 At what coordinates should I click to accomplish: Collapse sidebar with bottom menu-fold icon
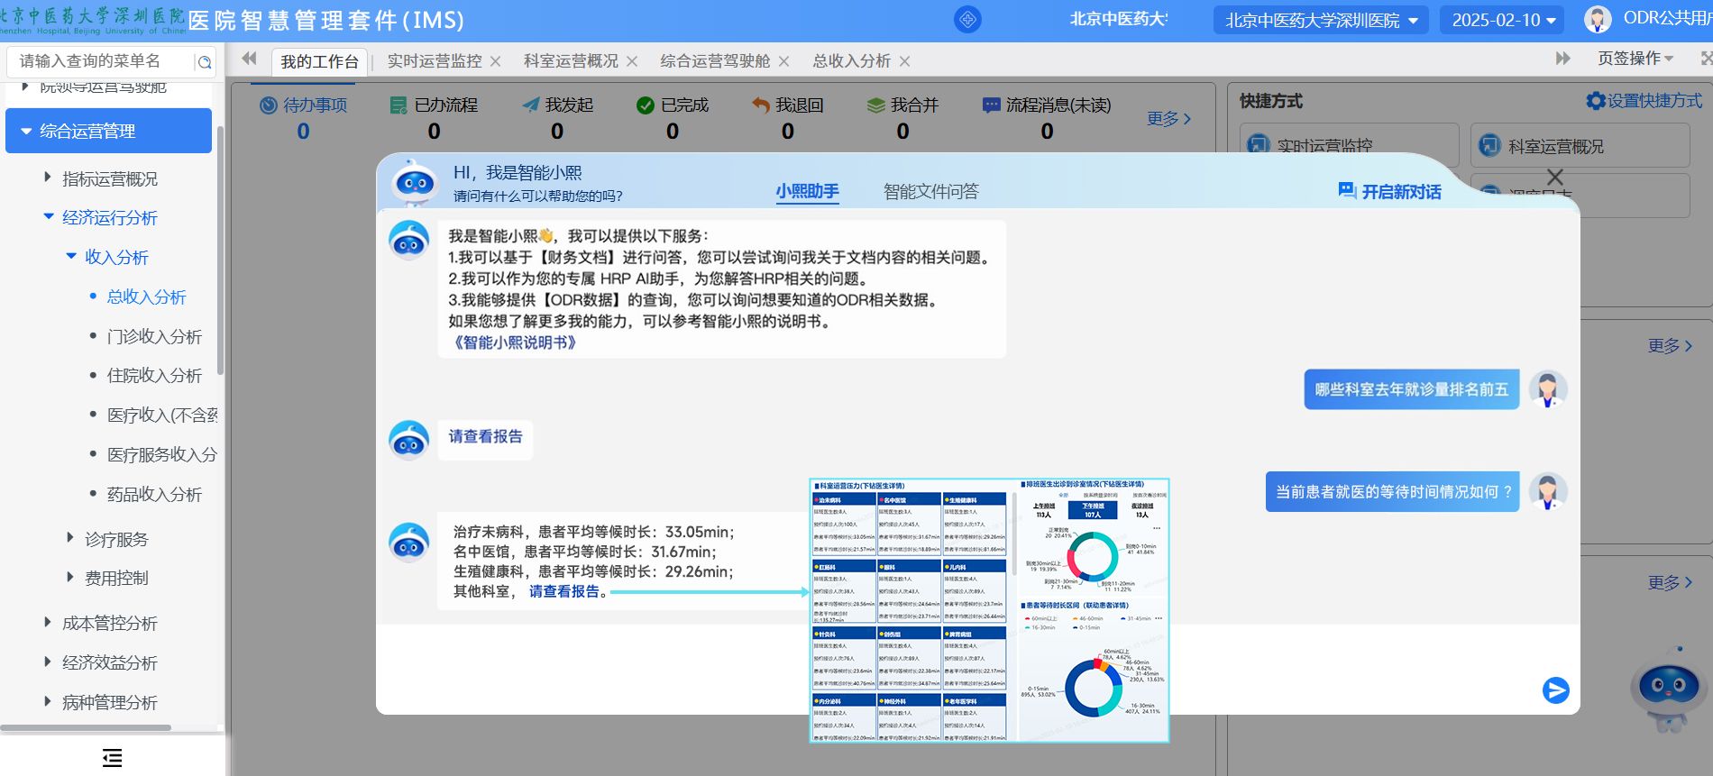112,758
